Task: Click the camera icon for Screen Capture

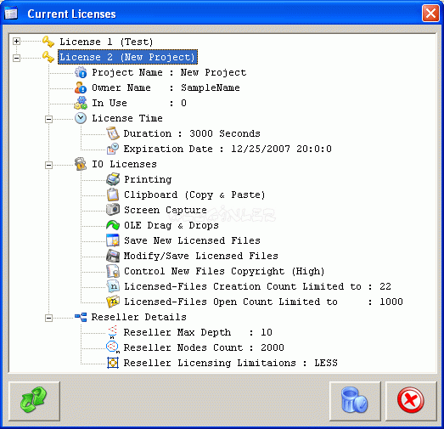Action: [x=113, y=210]
